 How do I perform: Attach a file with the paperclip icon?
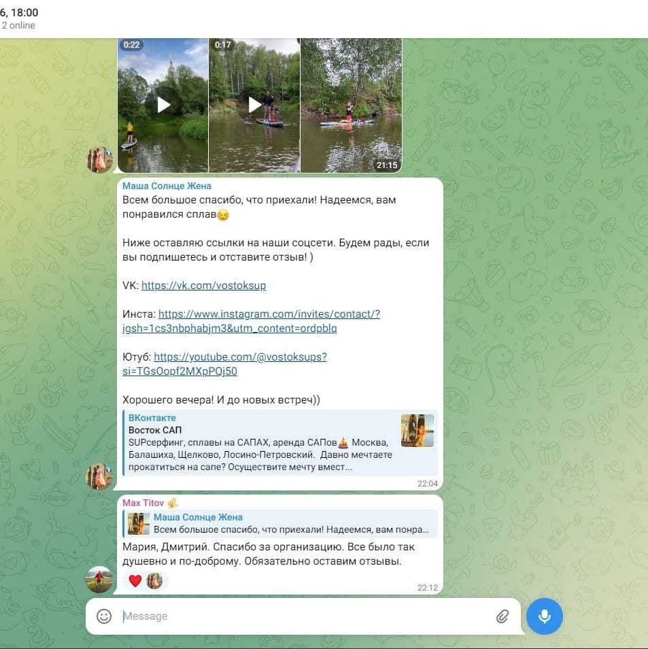coord(502,616)
